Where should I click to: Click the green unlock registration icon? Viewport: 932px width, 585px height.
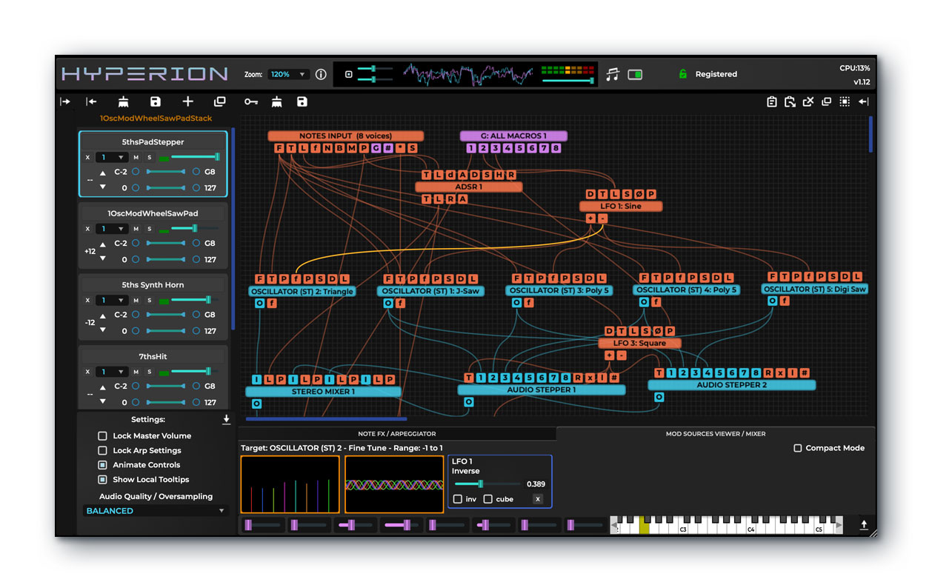point(682,74)
